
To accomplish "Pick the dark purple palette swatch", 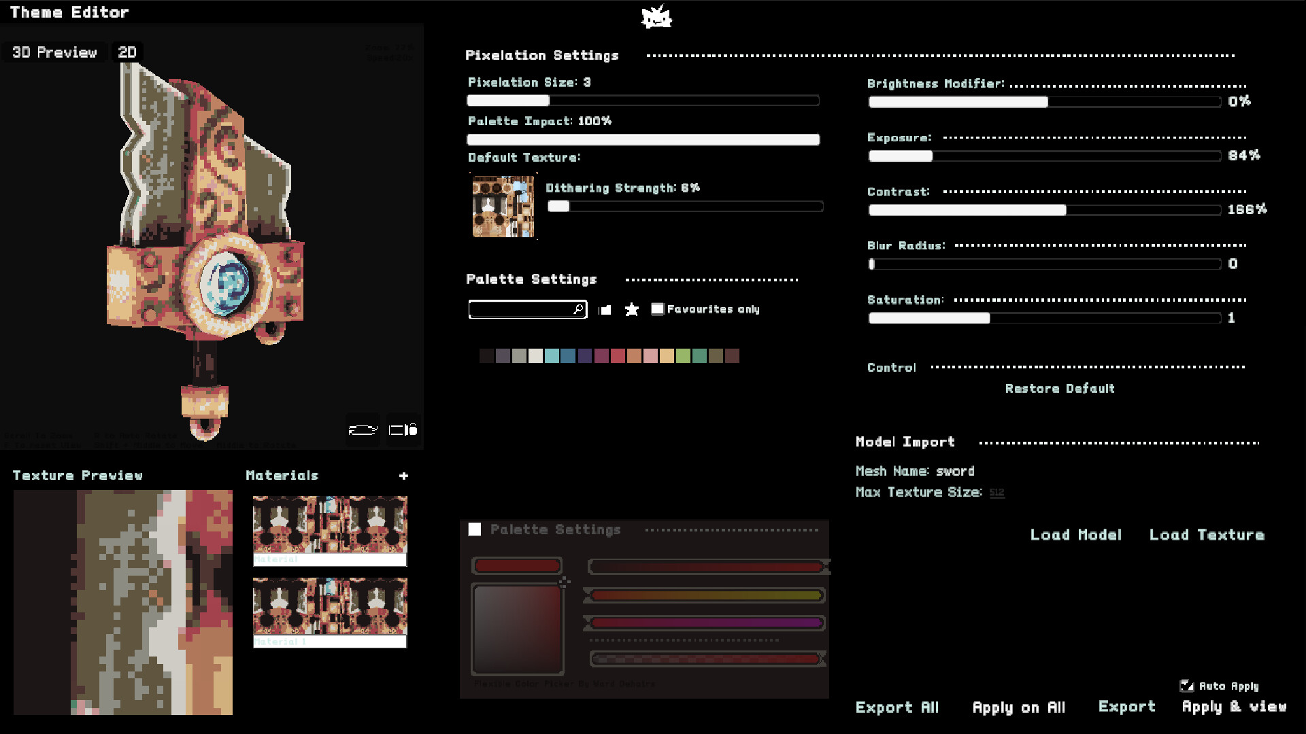I will tap(585, 355).
